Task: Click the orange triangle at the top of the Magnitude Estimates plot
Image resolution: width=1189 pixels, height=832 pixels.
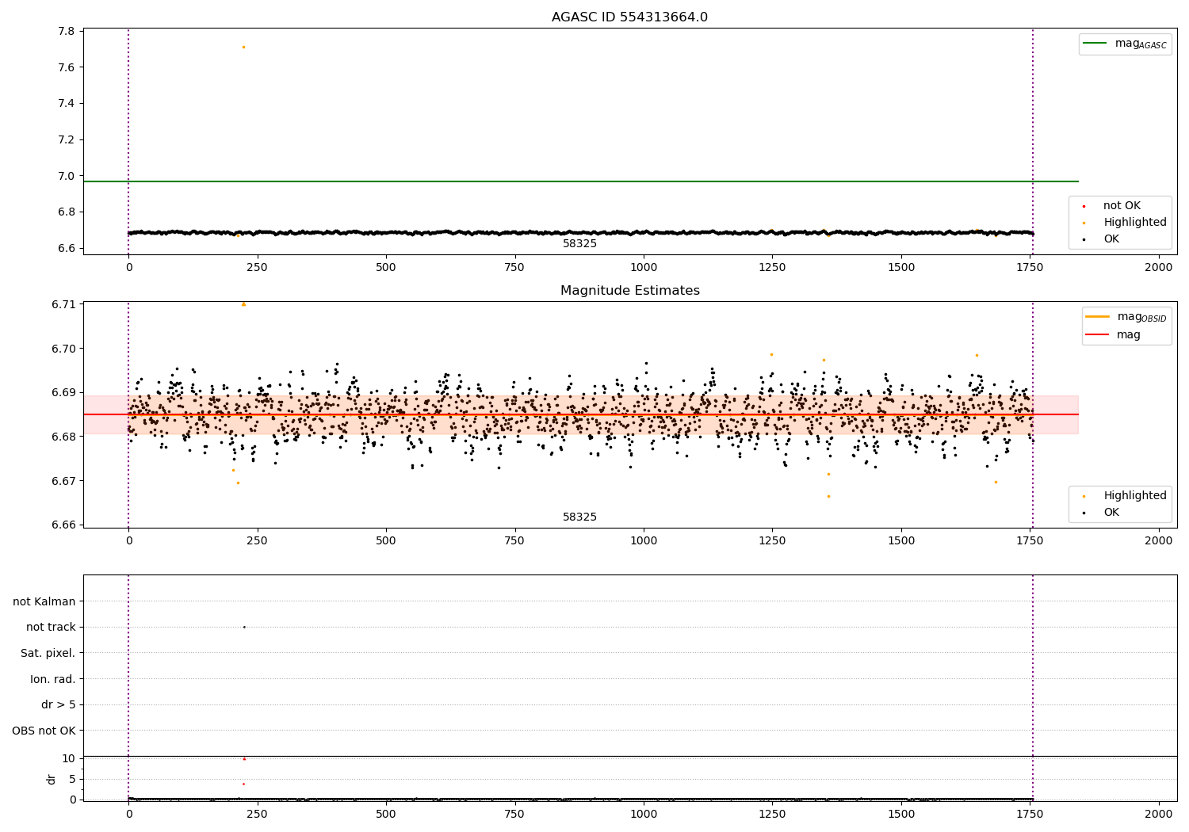Action: [243, 304]
